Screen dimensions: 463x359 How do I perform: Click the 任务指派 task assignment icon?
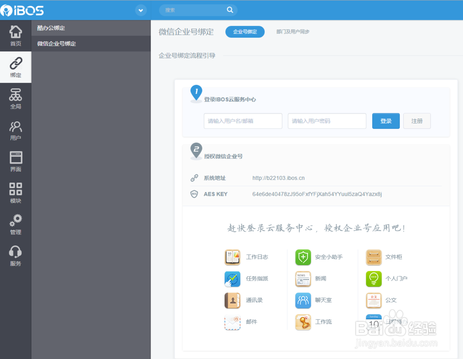click(232, 279)
